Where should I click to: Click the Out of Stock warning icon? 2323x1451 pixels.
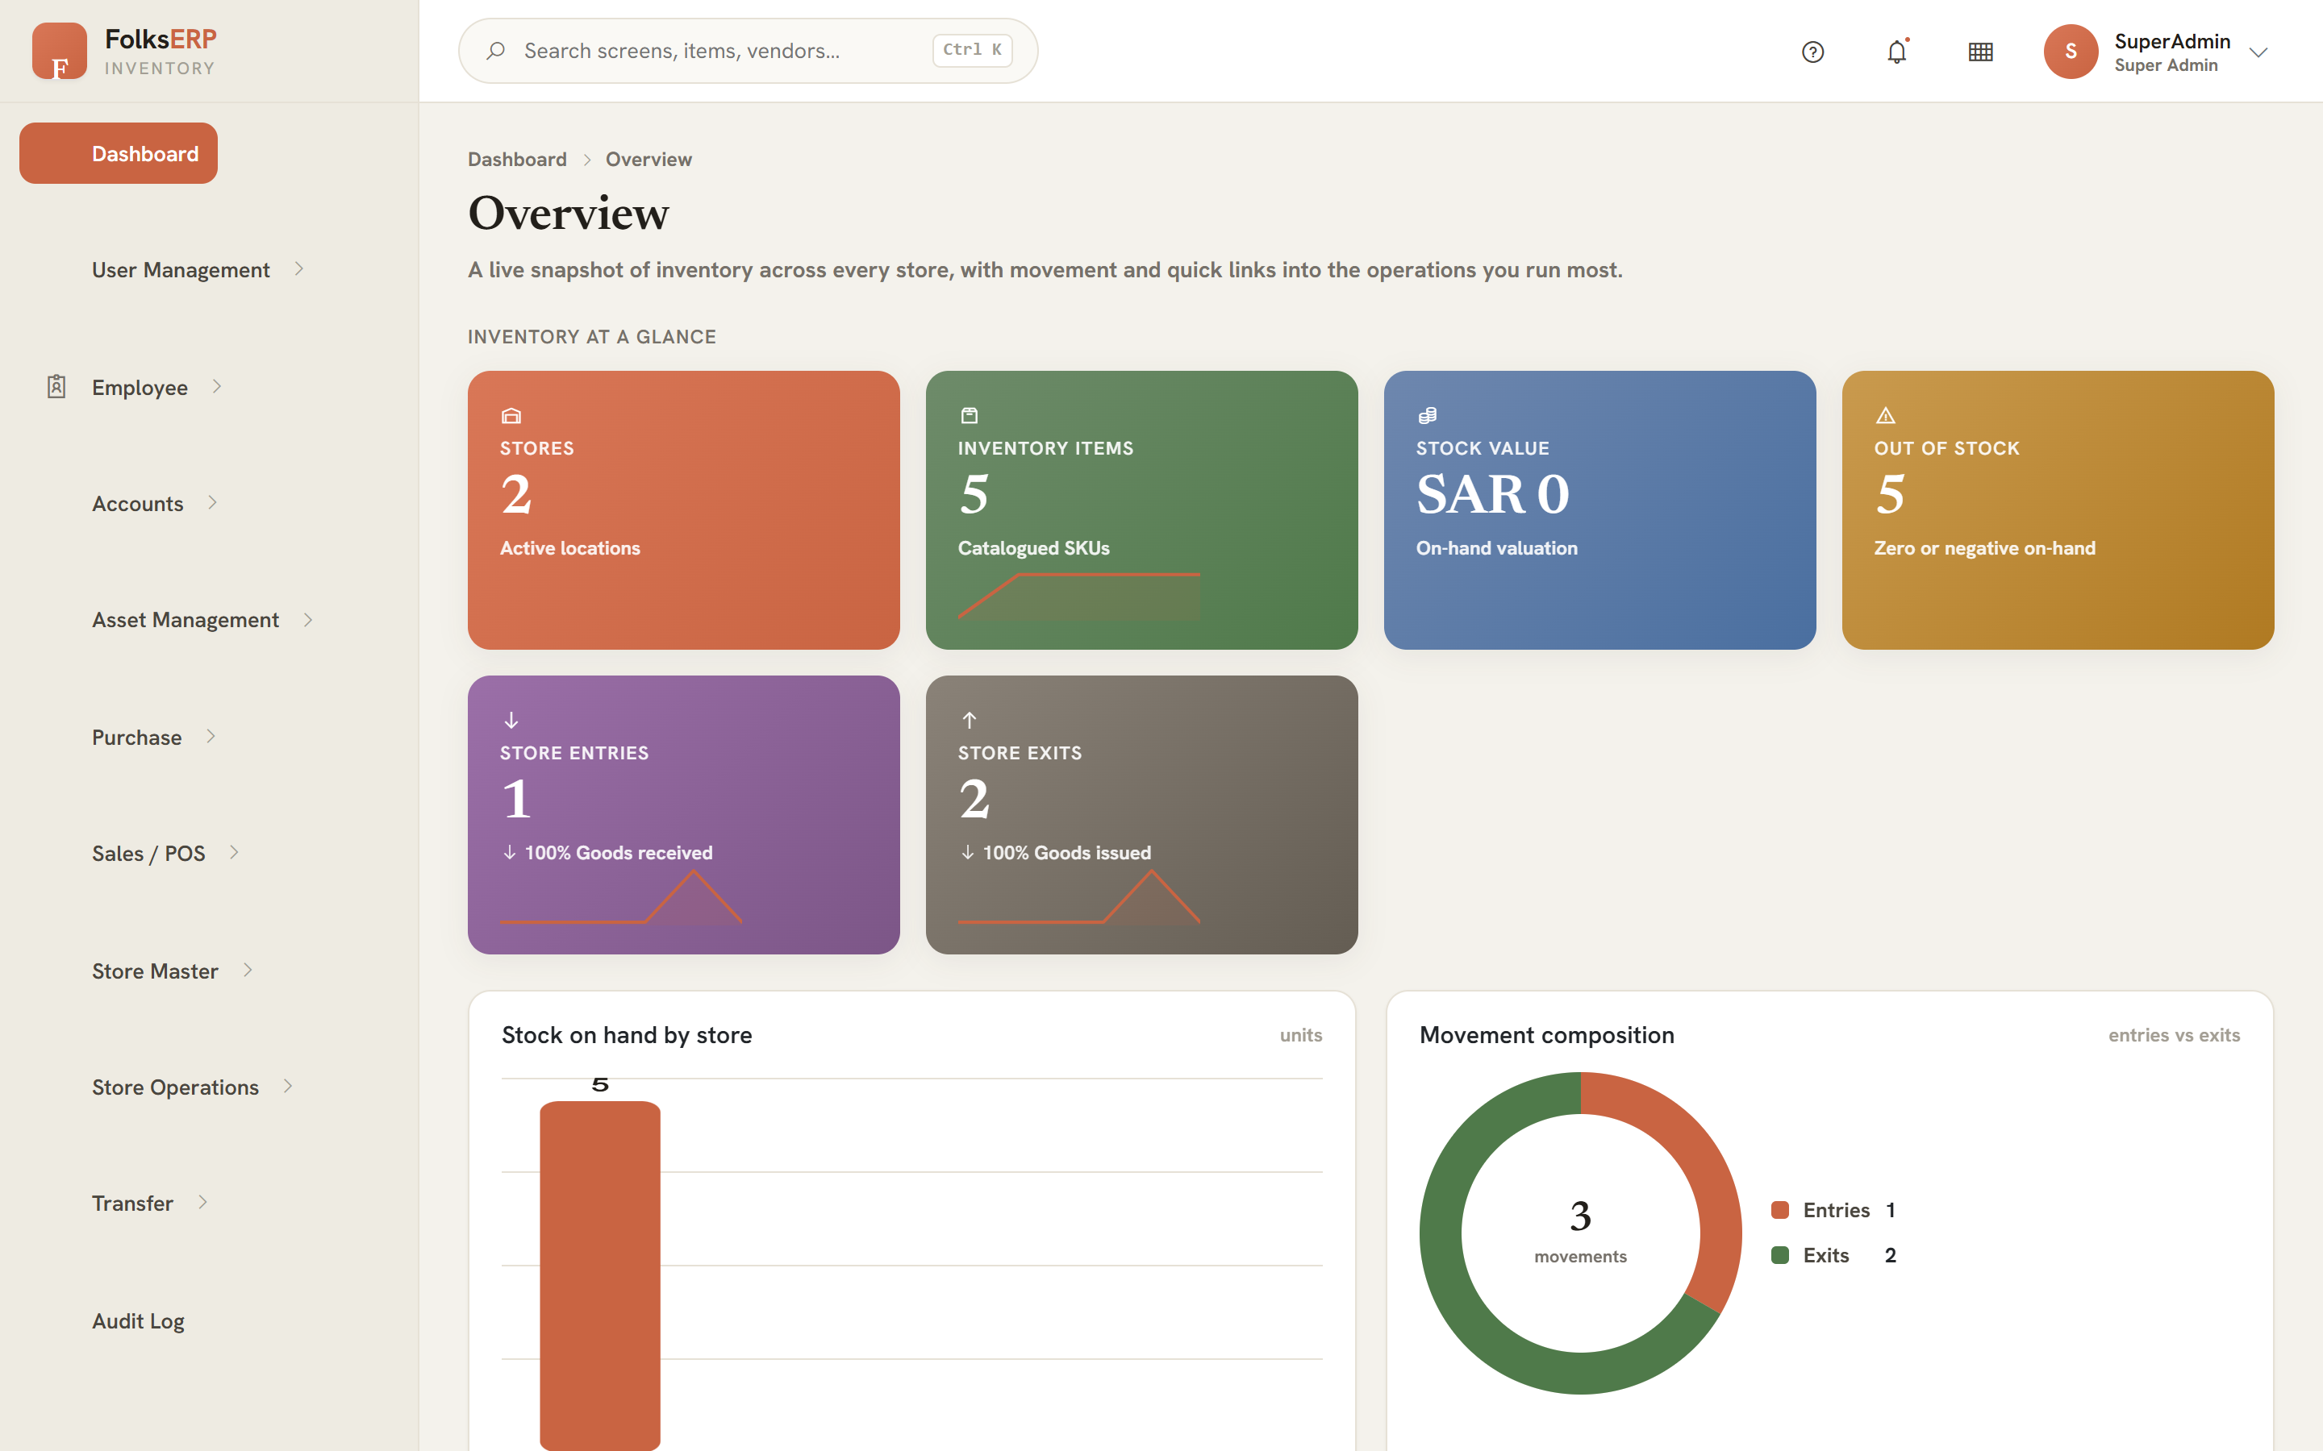(1885, 415)
